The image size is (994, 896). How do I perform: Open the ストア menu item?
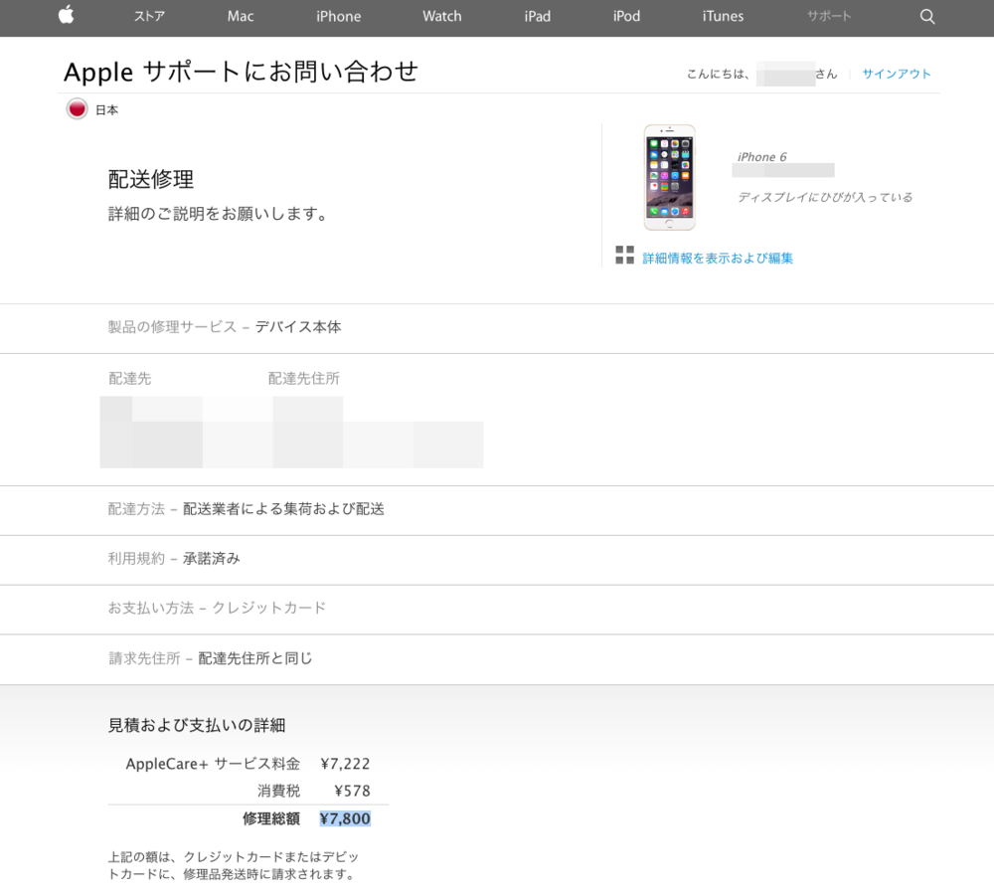click(149, 17)
